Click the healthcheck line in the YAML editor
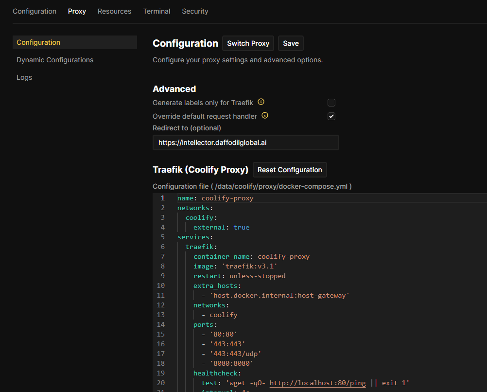Viewport: 487px width, 392px height. [x=216, y=373]
